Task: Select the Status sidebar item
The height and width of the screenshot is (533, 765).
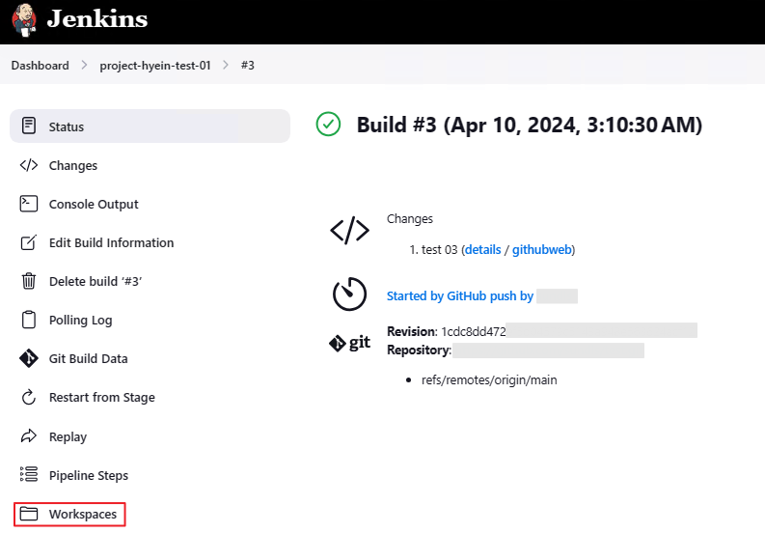Action: coord(150,126)
